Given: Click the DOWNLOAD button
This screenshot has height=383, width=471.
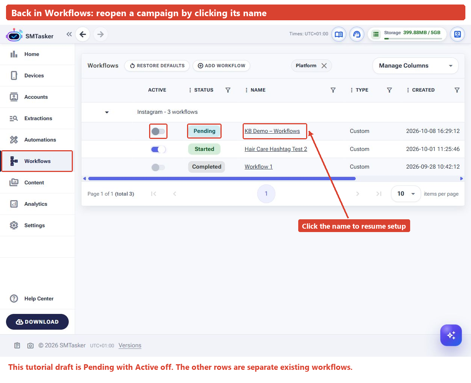Looking at the screenshot, I should [37, 322].
